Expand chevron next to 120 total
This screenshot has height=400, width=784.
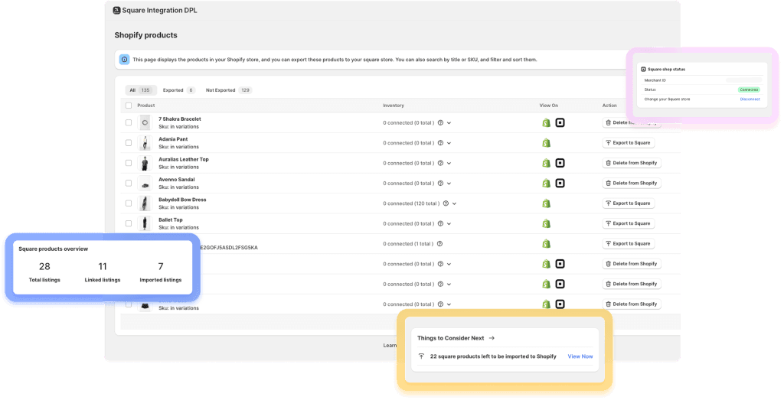click(x=455, y=203)
